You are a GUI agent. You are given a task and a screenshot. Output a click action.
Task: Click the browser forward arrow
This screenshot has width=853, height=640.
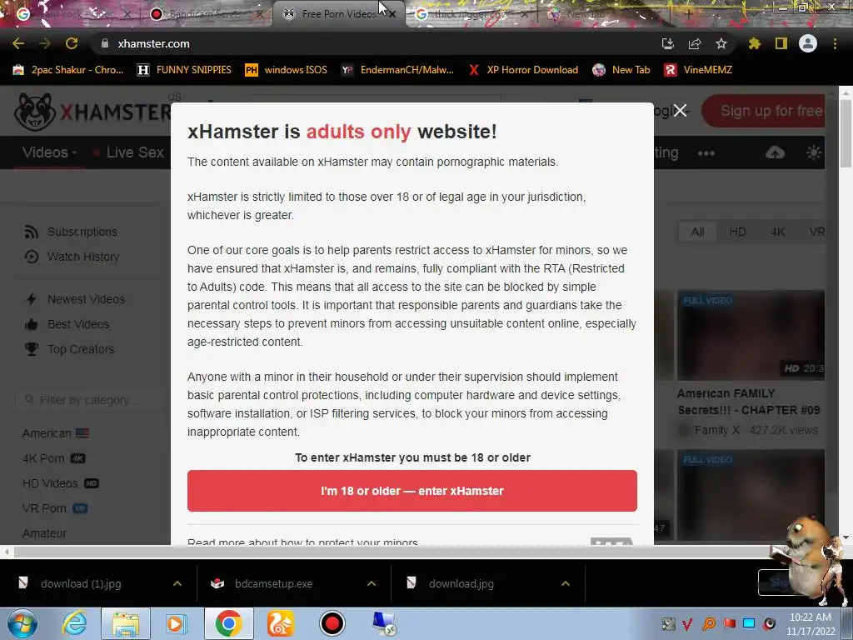point(45,43)
